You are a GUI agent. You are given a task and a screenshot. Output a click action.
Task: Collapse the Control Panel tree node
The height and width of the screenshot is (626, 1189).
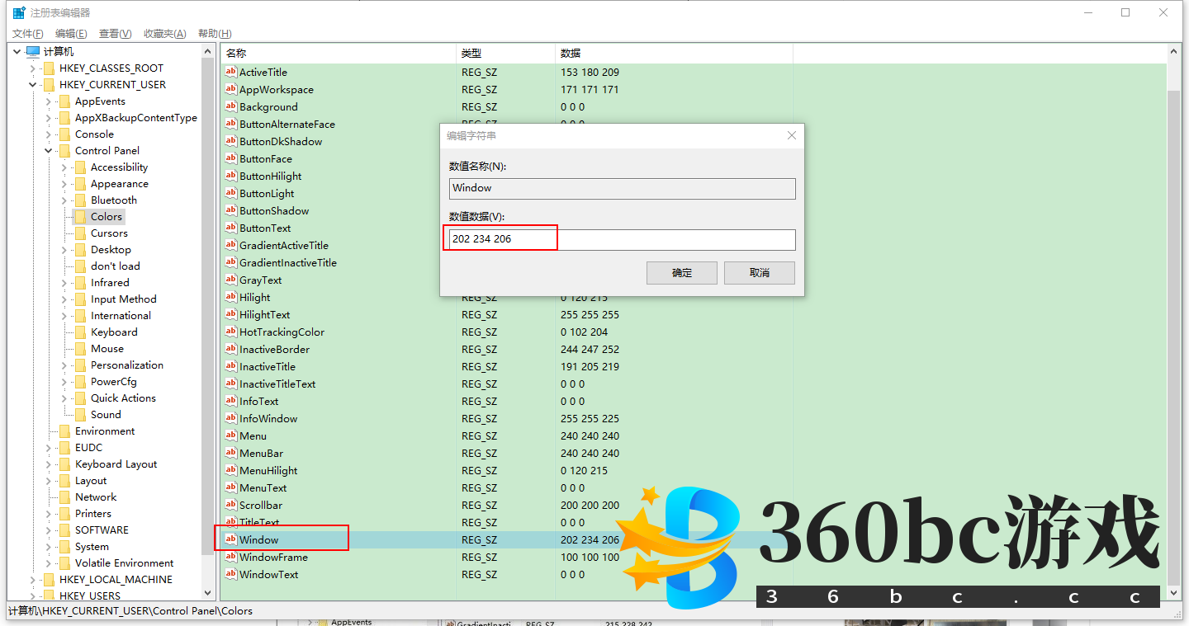(x=49, y=151)
